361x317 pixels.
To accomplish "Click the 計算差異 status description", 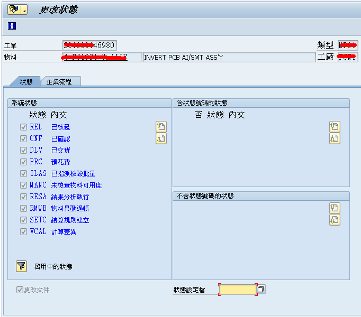I will (x=64, y=232).
